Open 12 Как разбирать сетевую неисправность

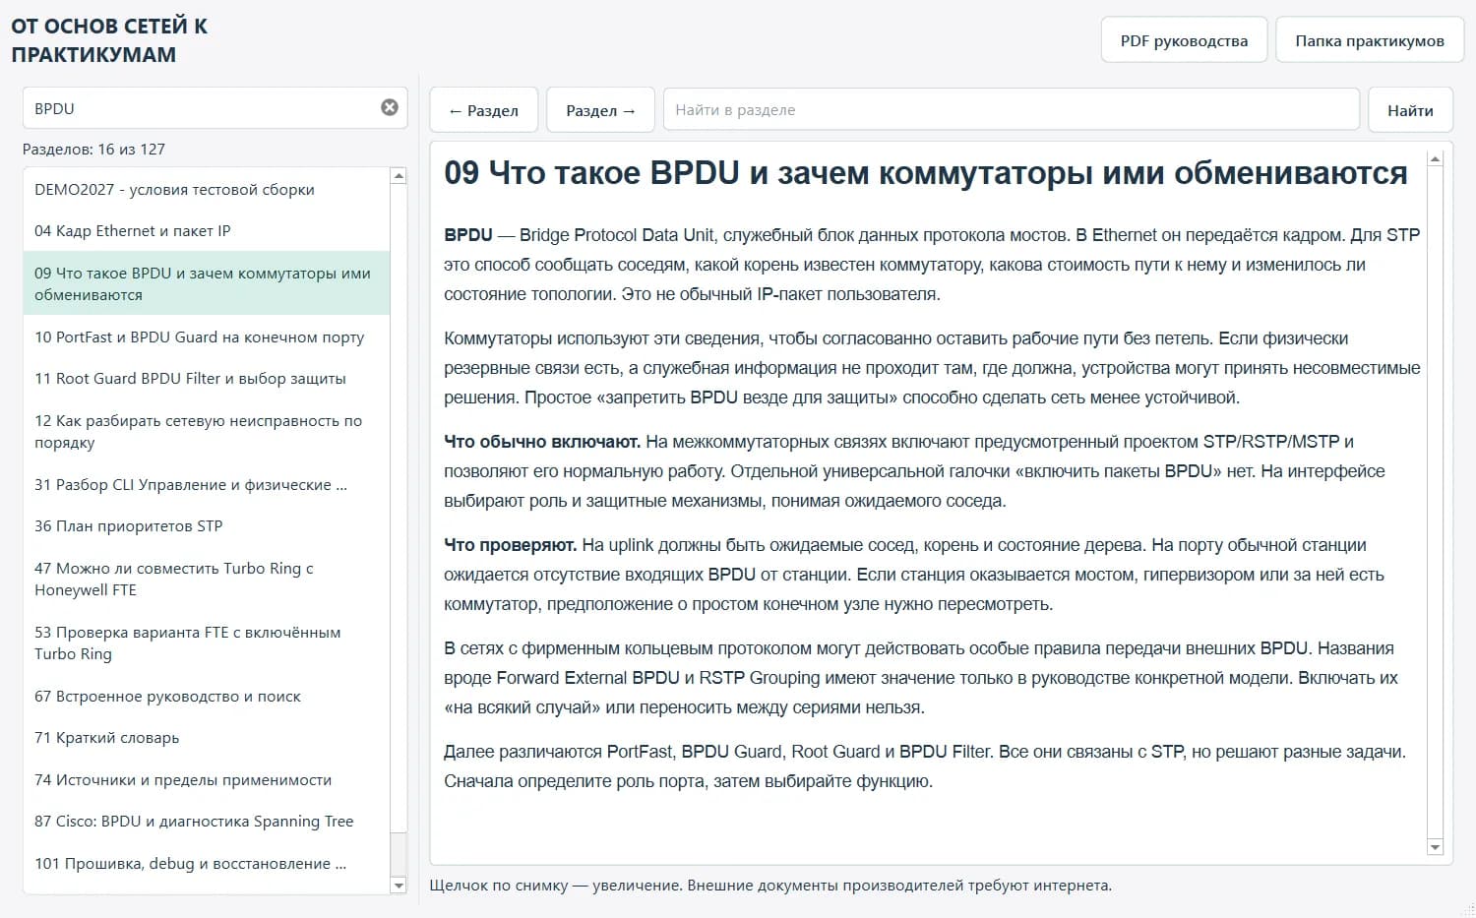point(206,431)
